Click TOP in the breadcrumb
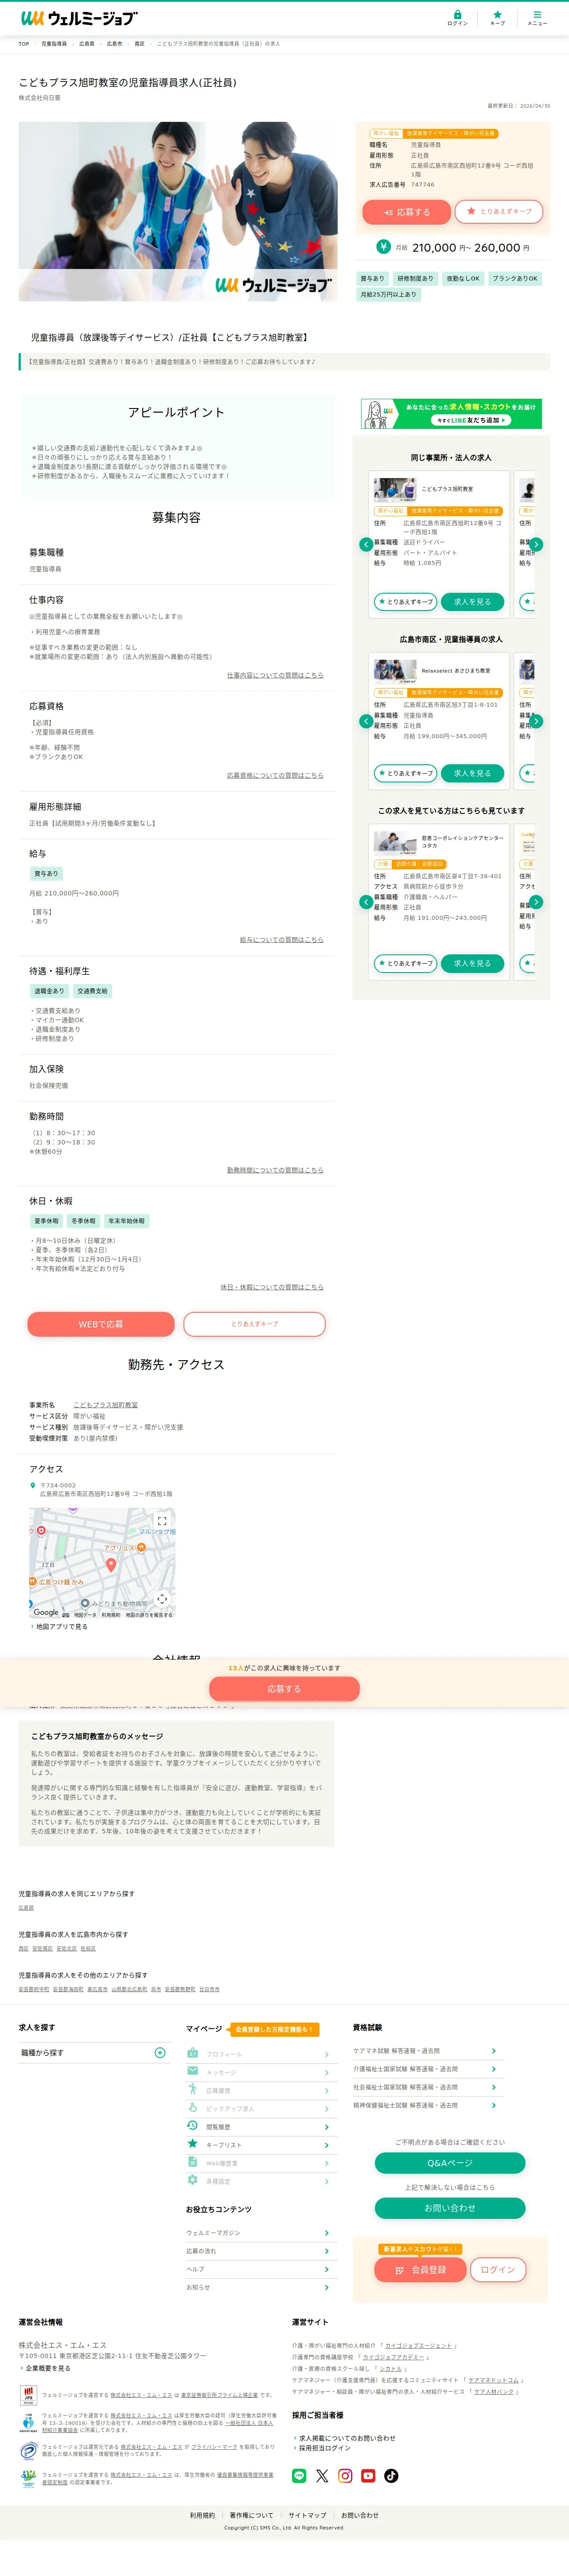The height and width of the screenshot is (2576, 569). (24, 44)
